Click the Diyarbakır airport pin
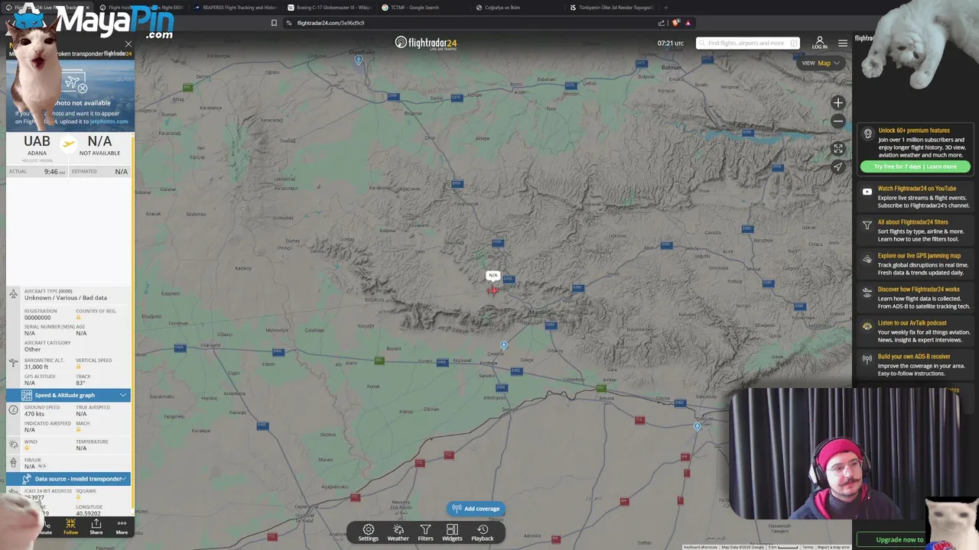The image size is (979, 550). 359,60
